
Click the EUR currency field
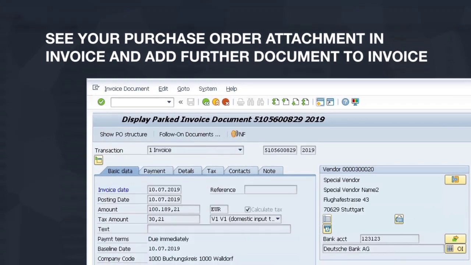pyautogui.click(x=219, y=209)
